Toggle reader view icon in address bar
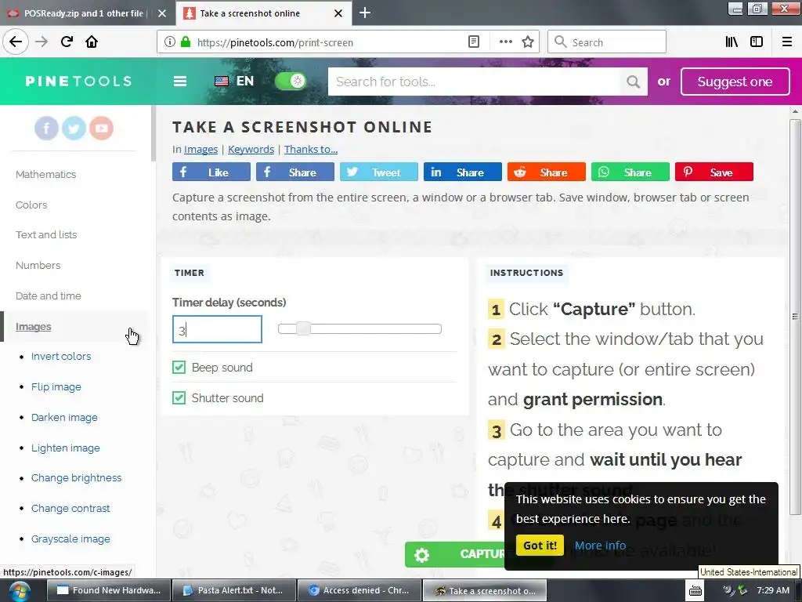The height and width of the screenshot is (602, 802). [474, 42]
